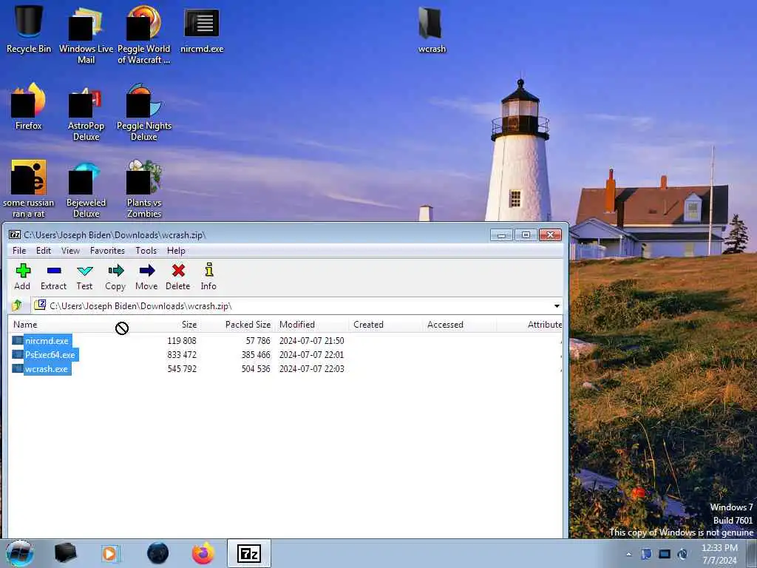Select the Peggle Nights Deluxe desktop icon
The height and width of the screenshot is (568, 757).
point(144,112)
